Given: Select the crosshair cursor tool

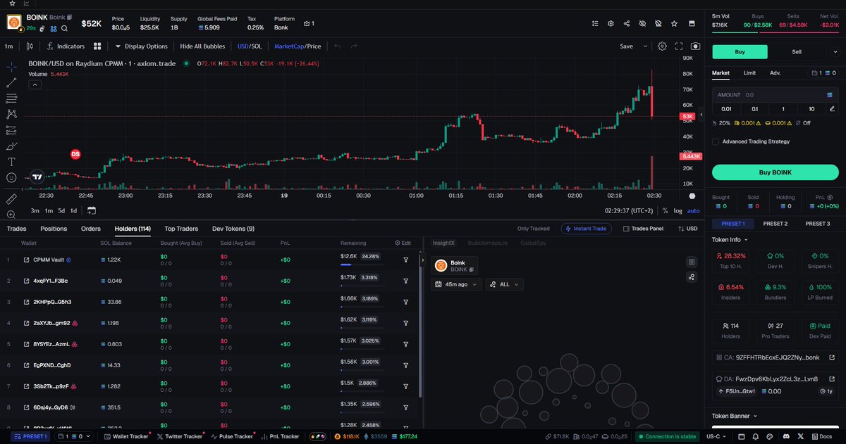Looking at the screenshot, I should (x=11, y=67).
